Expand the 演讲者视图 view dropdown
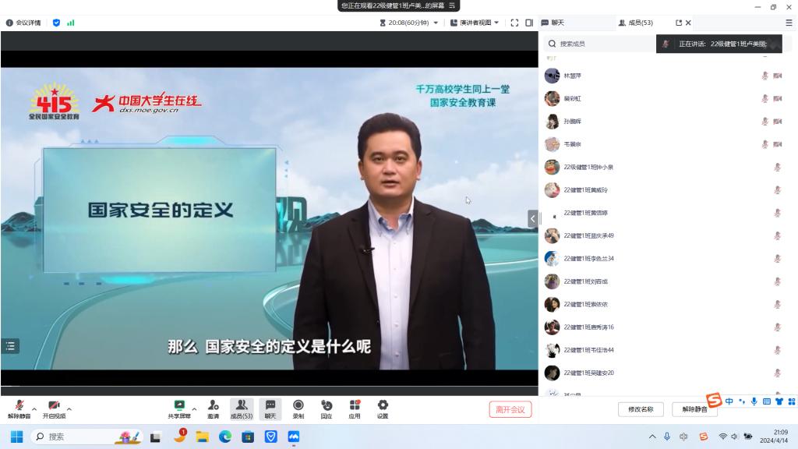The height and width of the screenshot is (449, 798). click(475, 23)
